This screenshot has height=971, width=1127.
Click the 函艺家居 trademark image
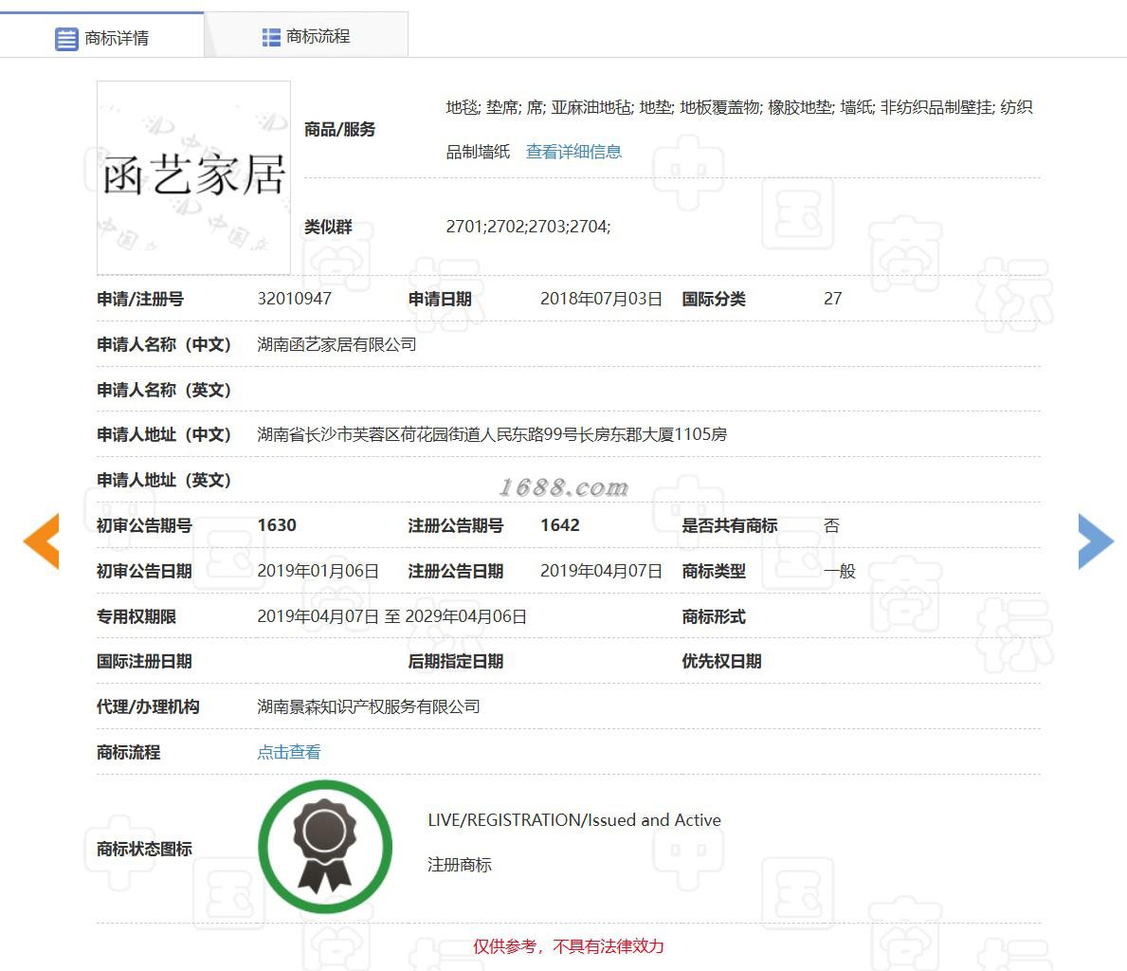point(194,177)
